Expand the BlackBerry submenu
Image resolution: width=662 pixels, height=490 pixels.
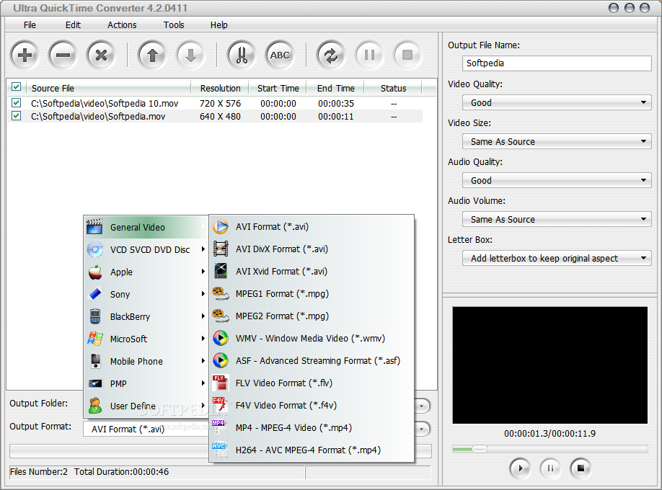point(146,317)
